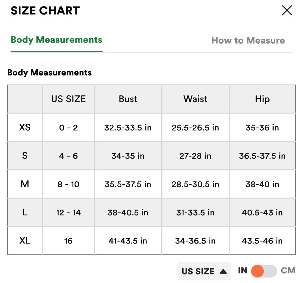The width and height of the screenshot is (303, 283).
Task: Open the US SIZE dropdown
Action: coord(204,271)
